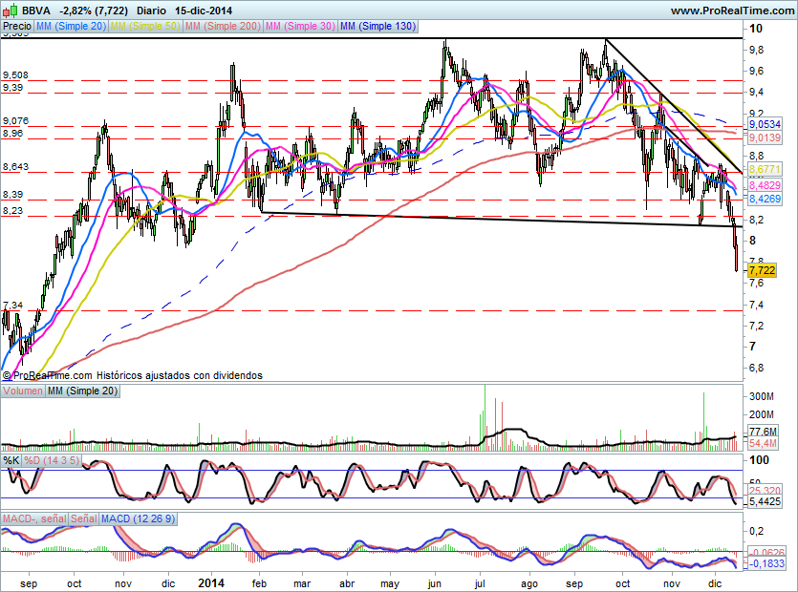
Task: Click the 5,4425 stochastic value tag
Action: click(765, 502)
